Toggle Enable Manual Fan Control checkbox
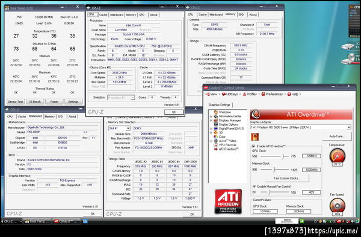361x237 pixels. pos(254,186)
